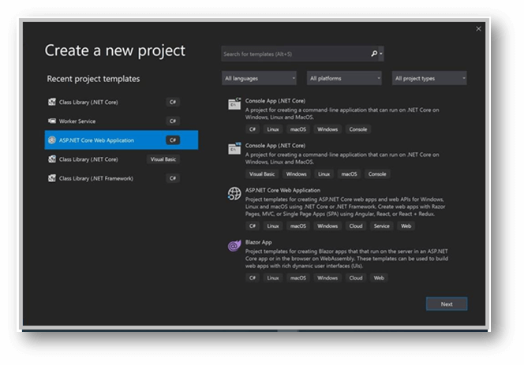Choose first Console App (.NET Core) title
Screen dimensions: 524x365
click(x=275, y=101)
